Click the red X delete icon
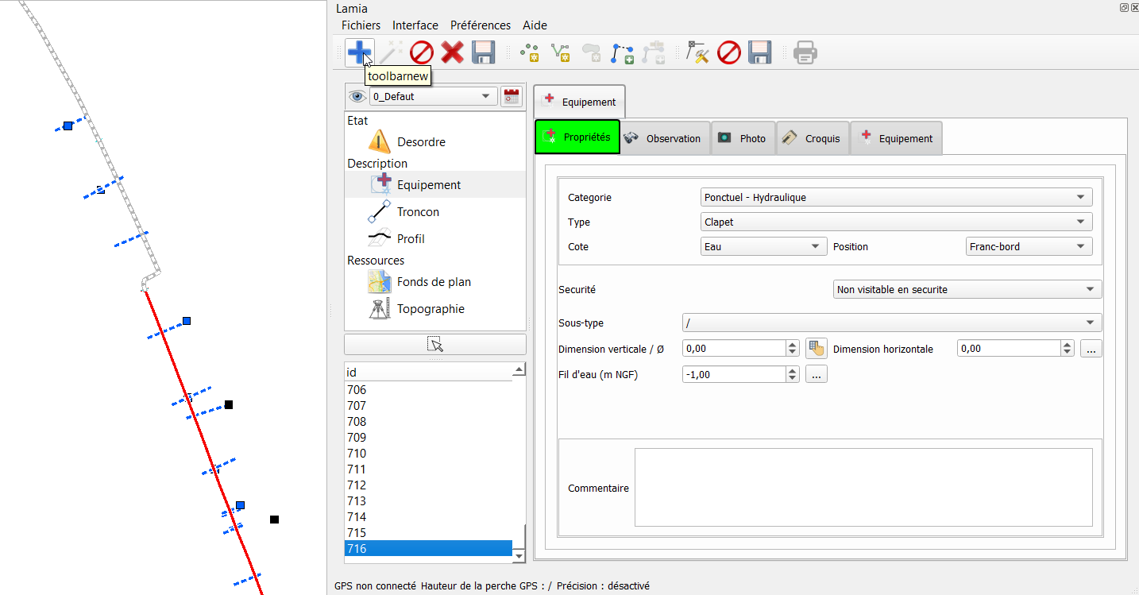The height and width of the screenshot is (595, 1139). tap(452, 52)
